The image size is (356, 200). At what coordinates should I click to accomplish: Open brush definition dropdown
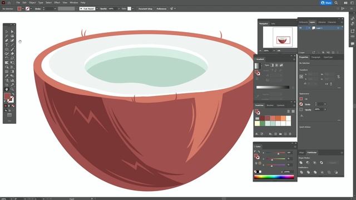pyautogui.click(x=97, y=9)
